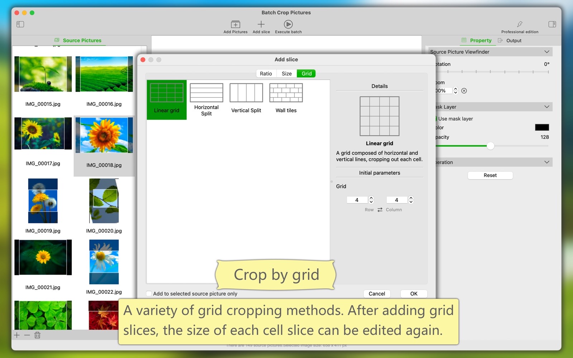
Task: Collapse the Source Picture Viewfinder section
Action: [546, 52]
